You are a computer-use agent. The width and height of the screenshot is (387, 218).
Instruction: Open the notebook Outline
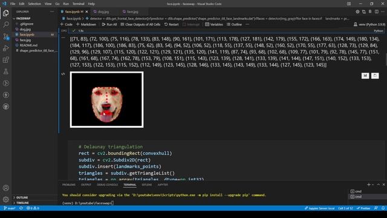pyautogui.click(x=234, y=24)
